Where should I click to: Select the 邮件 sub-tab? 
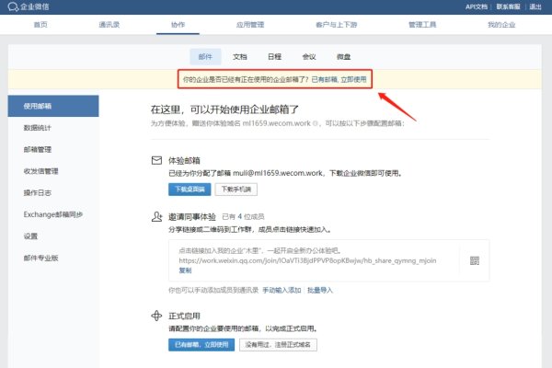click(205, 57)
